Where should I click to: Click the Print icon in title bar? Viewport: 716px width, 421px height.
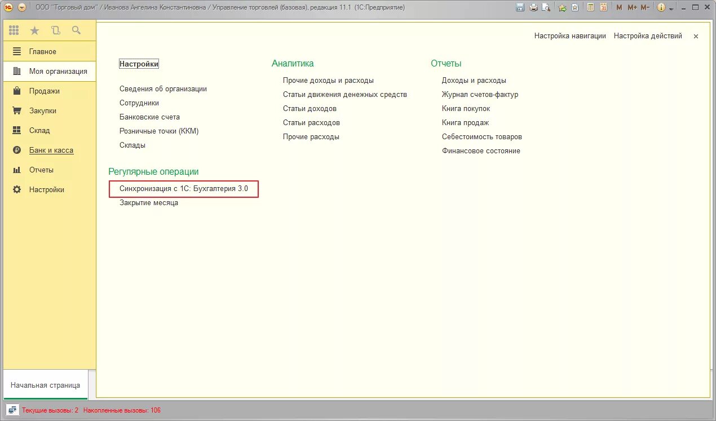pyautogui.click(x=533, y=7)
